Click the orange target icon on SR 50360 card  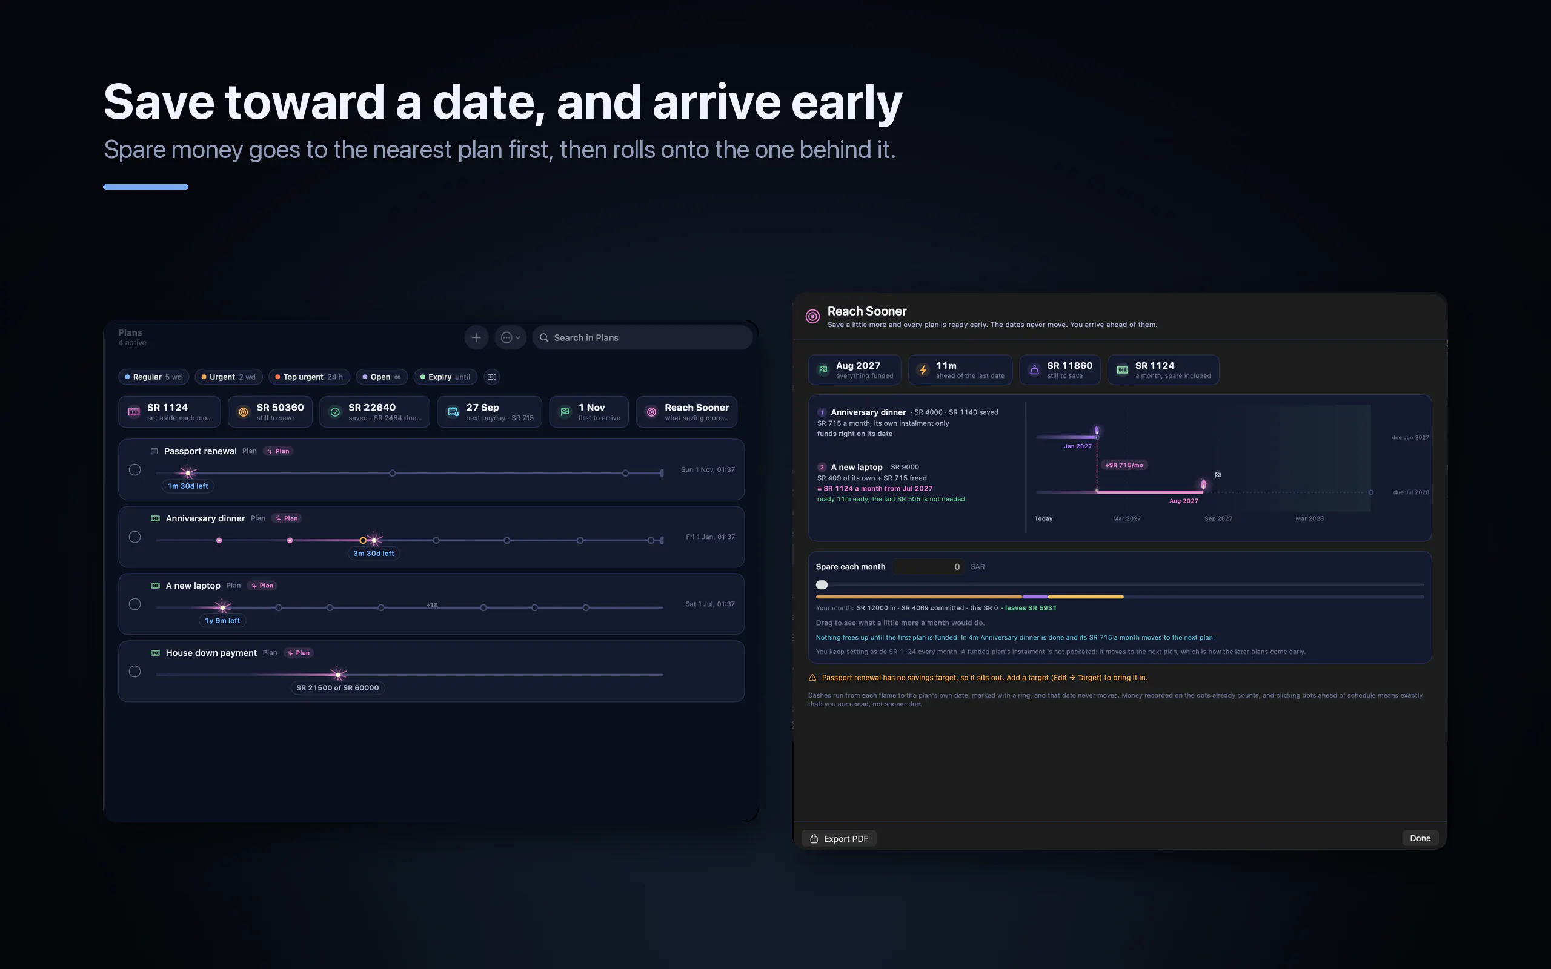(244, 412)
